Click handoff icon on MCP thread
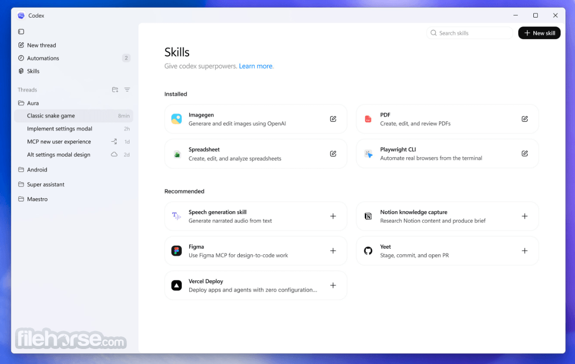This screenshot has height=364, width=575. [x=114, y=142]
